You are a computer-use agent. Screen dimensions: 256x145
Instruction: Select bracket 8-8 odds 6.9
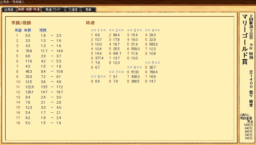point(97,81)
